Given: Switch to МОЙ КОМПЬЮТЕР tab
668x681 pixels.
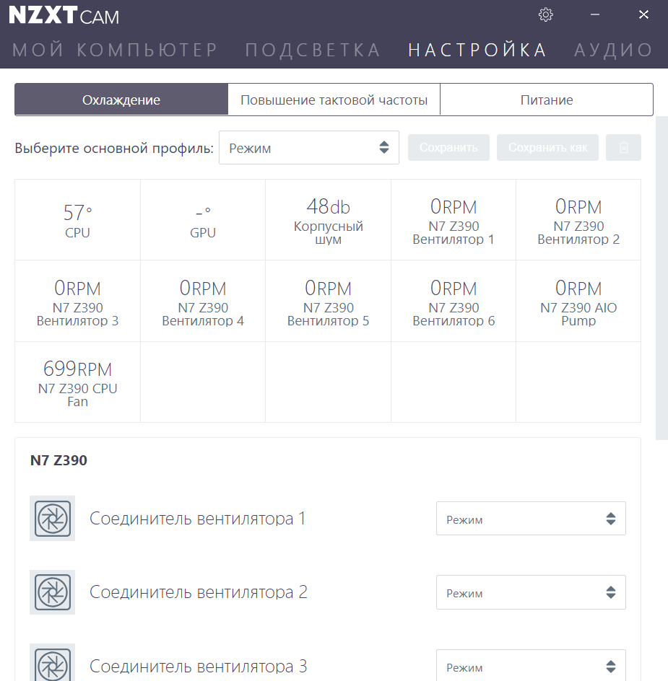Looking at the screenshot, I should (116, 50).
